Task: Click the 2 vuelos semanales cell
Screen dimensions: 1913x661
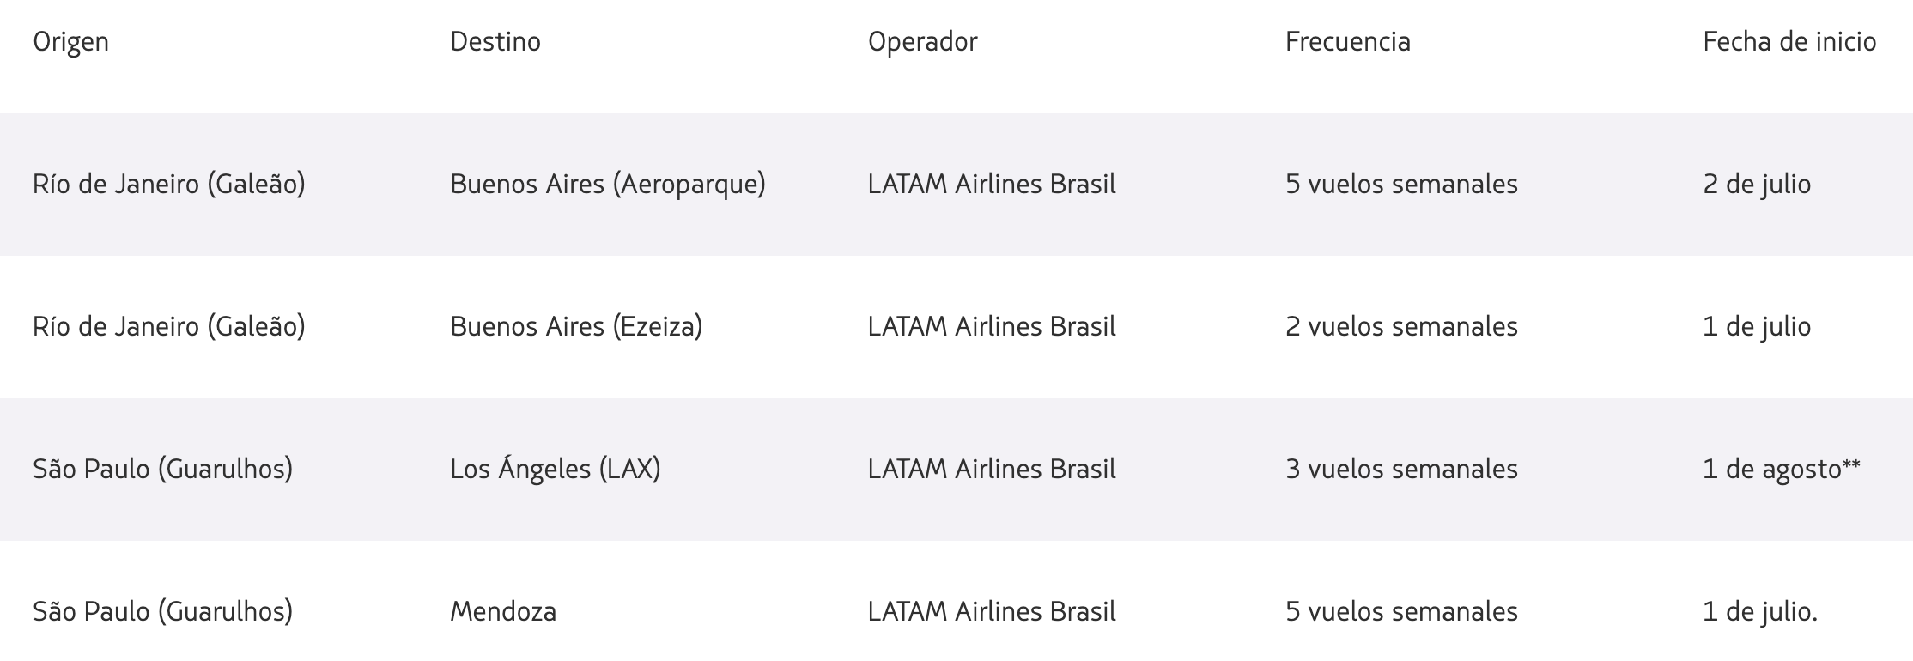Action: 1401,326
